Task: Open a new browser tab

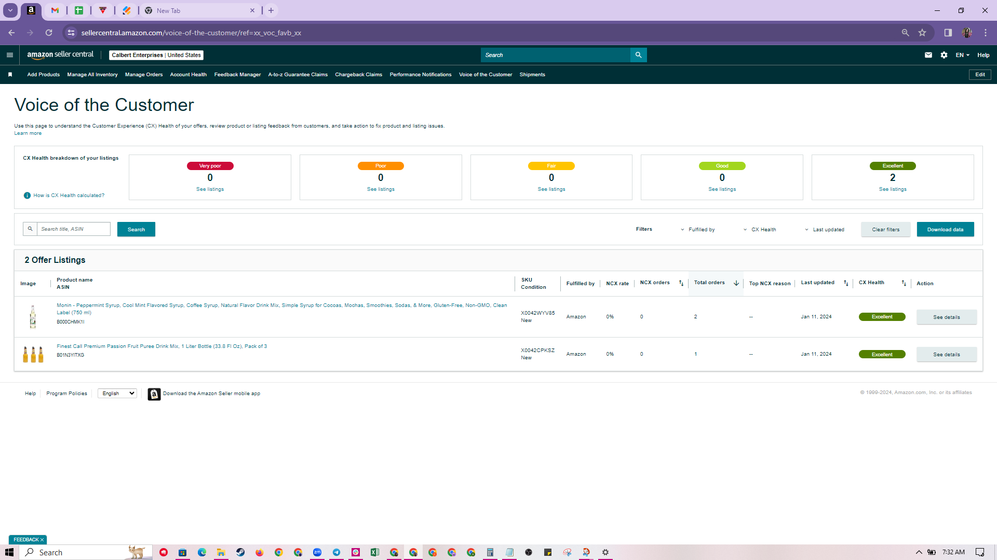Action: click(271, 10)
